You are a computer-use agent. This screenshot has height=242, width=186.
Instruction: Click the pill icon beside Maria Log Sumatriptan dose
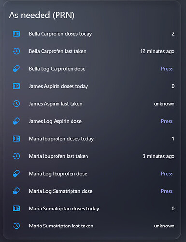(16, 191)
